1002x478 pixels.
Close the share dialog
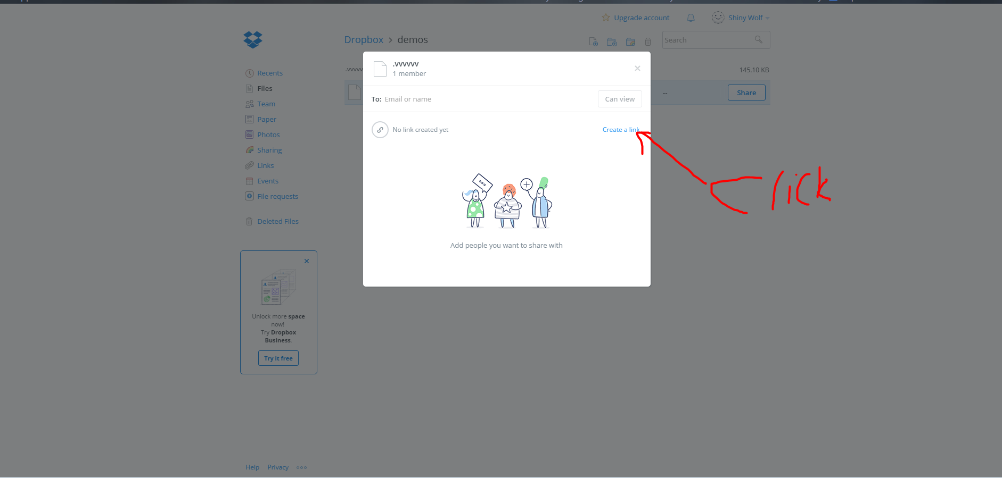click(x=637, y=69)
